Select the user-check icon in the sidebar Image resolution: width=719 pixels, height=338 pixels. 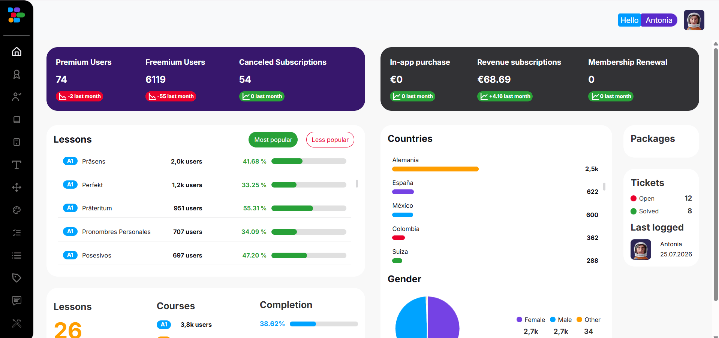(x=16, y=97)
